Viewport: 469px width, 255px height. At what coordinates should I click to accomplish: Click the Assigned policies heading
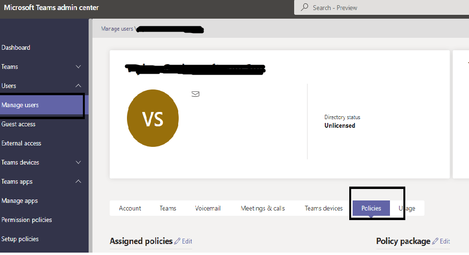click(x=141, y=241)
